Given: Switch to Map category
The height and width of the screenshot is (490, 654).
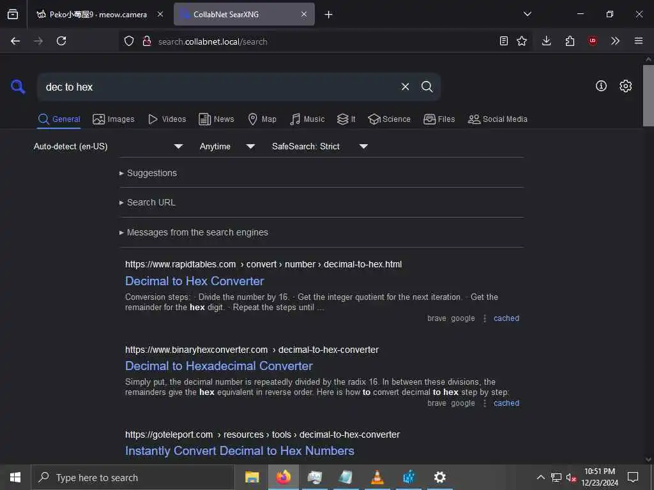Looking at the screenshot, I should pyautogui.click(x=262, y=119).
